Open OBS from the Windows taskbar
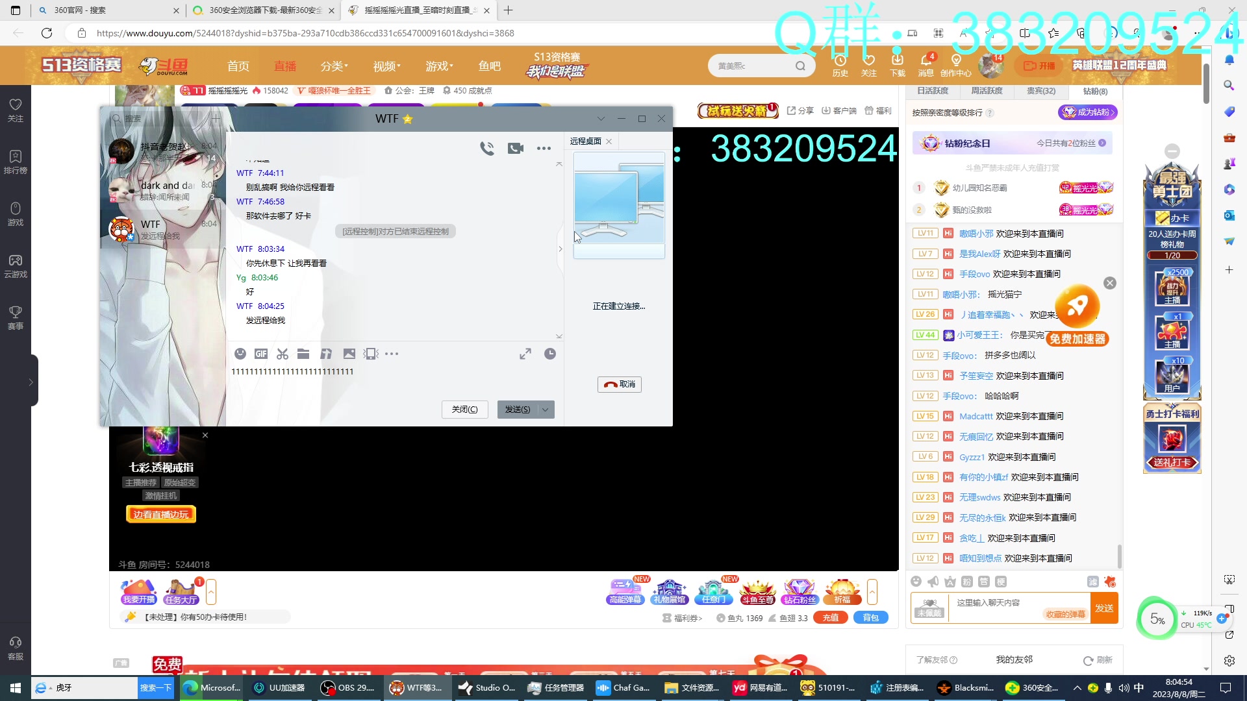The width and height of the screenshot is (1247, 701). [348, 688]
